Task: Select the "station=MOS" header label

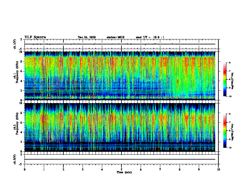Action: (x=116, y=37)
